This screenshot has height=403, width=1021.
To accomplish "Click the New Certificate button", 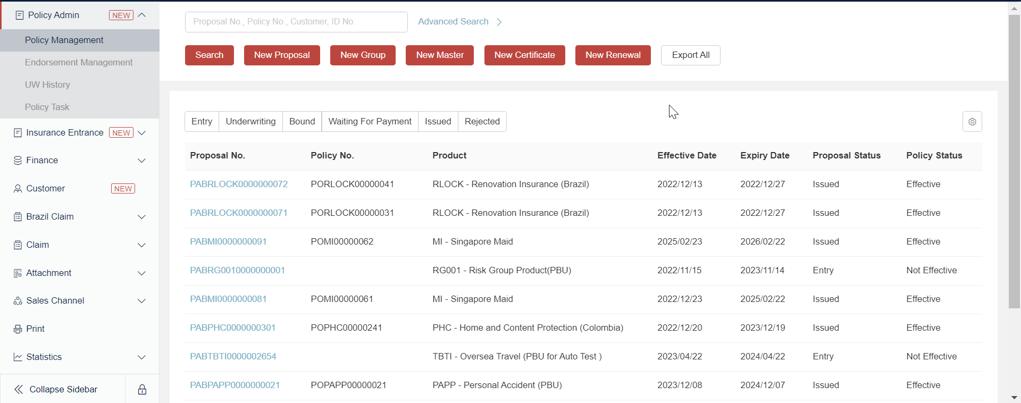I will pos(525,55).
